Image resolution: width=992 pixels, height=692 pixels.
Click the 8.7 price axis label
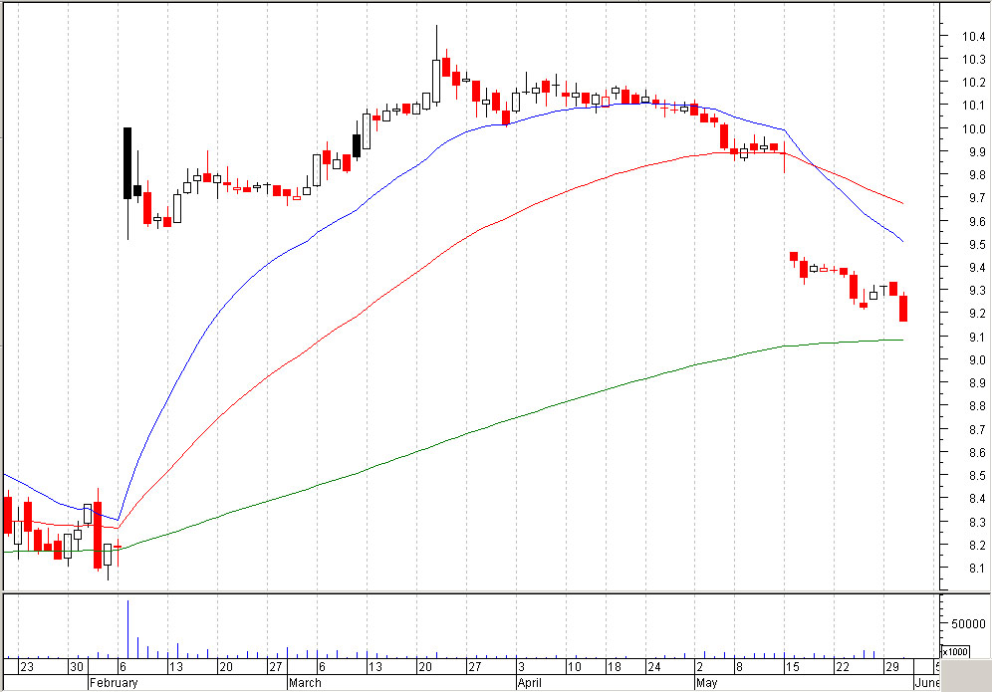pos(977,429)
